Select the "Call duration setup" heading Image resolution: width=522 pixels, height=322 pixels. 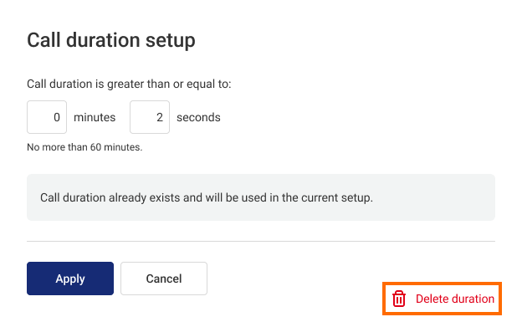(x=111, y=41)
